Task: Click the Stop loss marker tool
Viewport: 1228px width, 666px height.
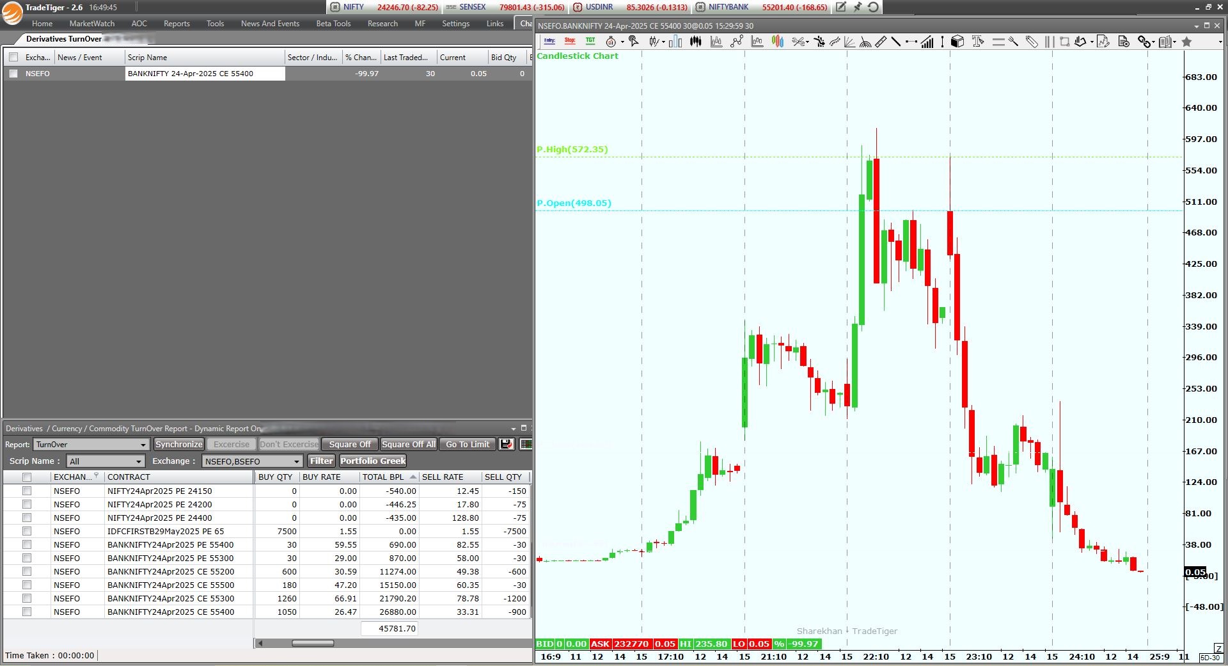Action: coord(570,41)
